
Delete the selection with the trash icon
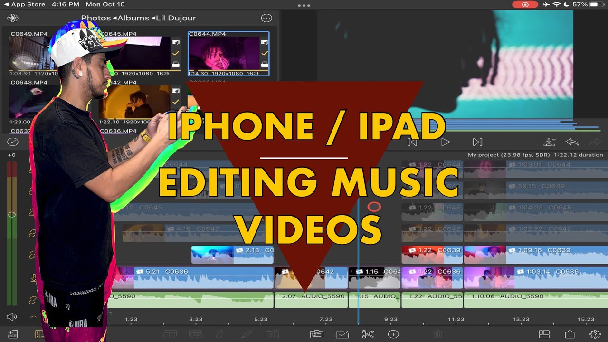[x=438, y=334]
